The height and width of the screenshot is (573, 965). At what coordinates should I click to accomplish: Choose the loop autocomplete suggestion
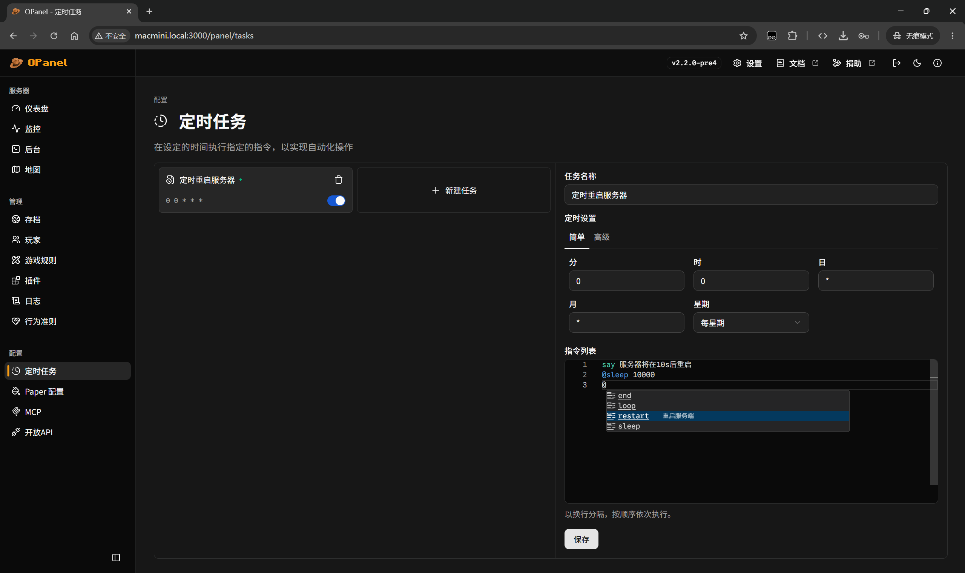click(727, 406)
